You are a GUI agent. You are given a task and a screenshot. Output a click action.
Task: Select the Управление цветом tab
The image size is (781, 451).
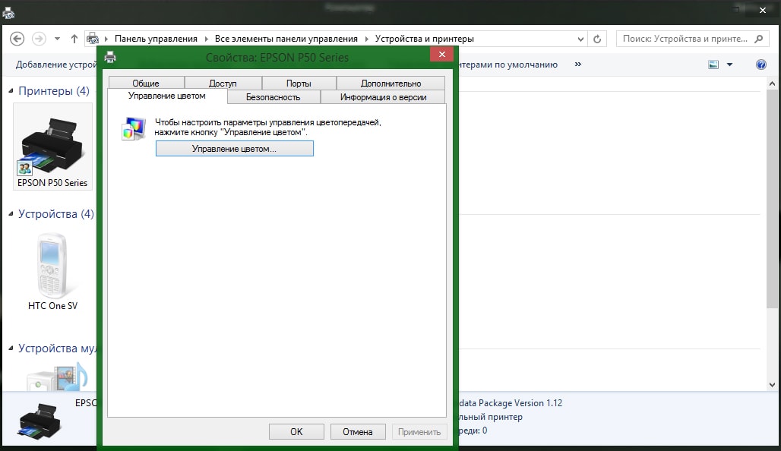pyautogui.click(x=167, y=96)
